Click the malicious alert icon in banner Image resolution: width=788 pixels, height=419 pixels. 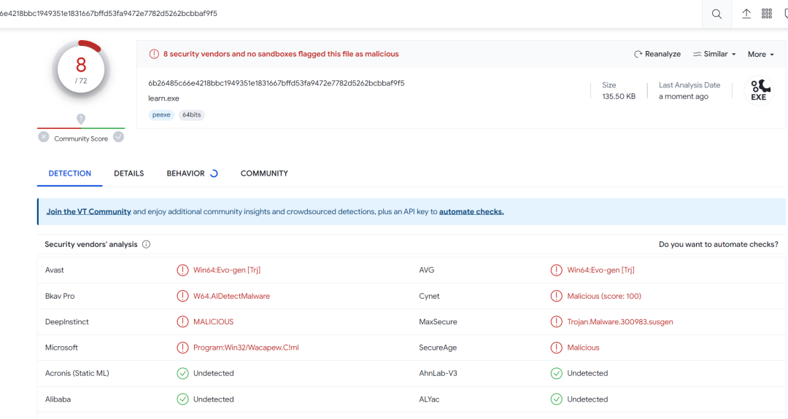click(x=154, y=54)
